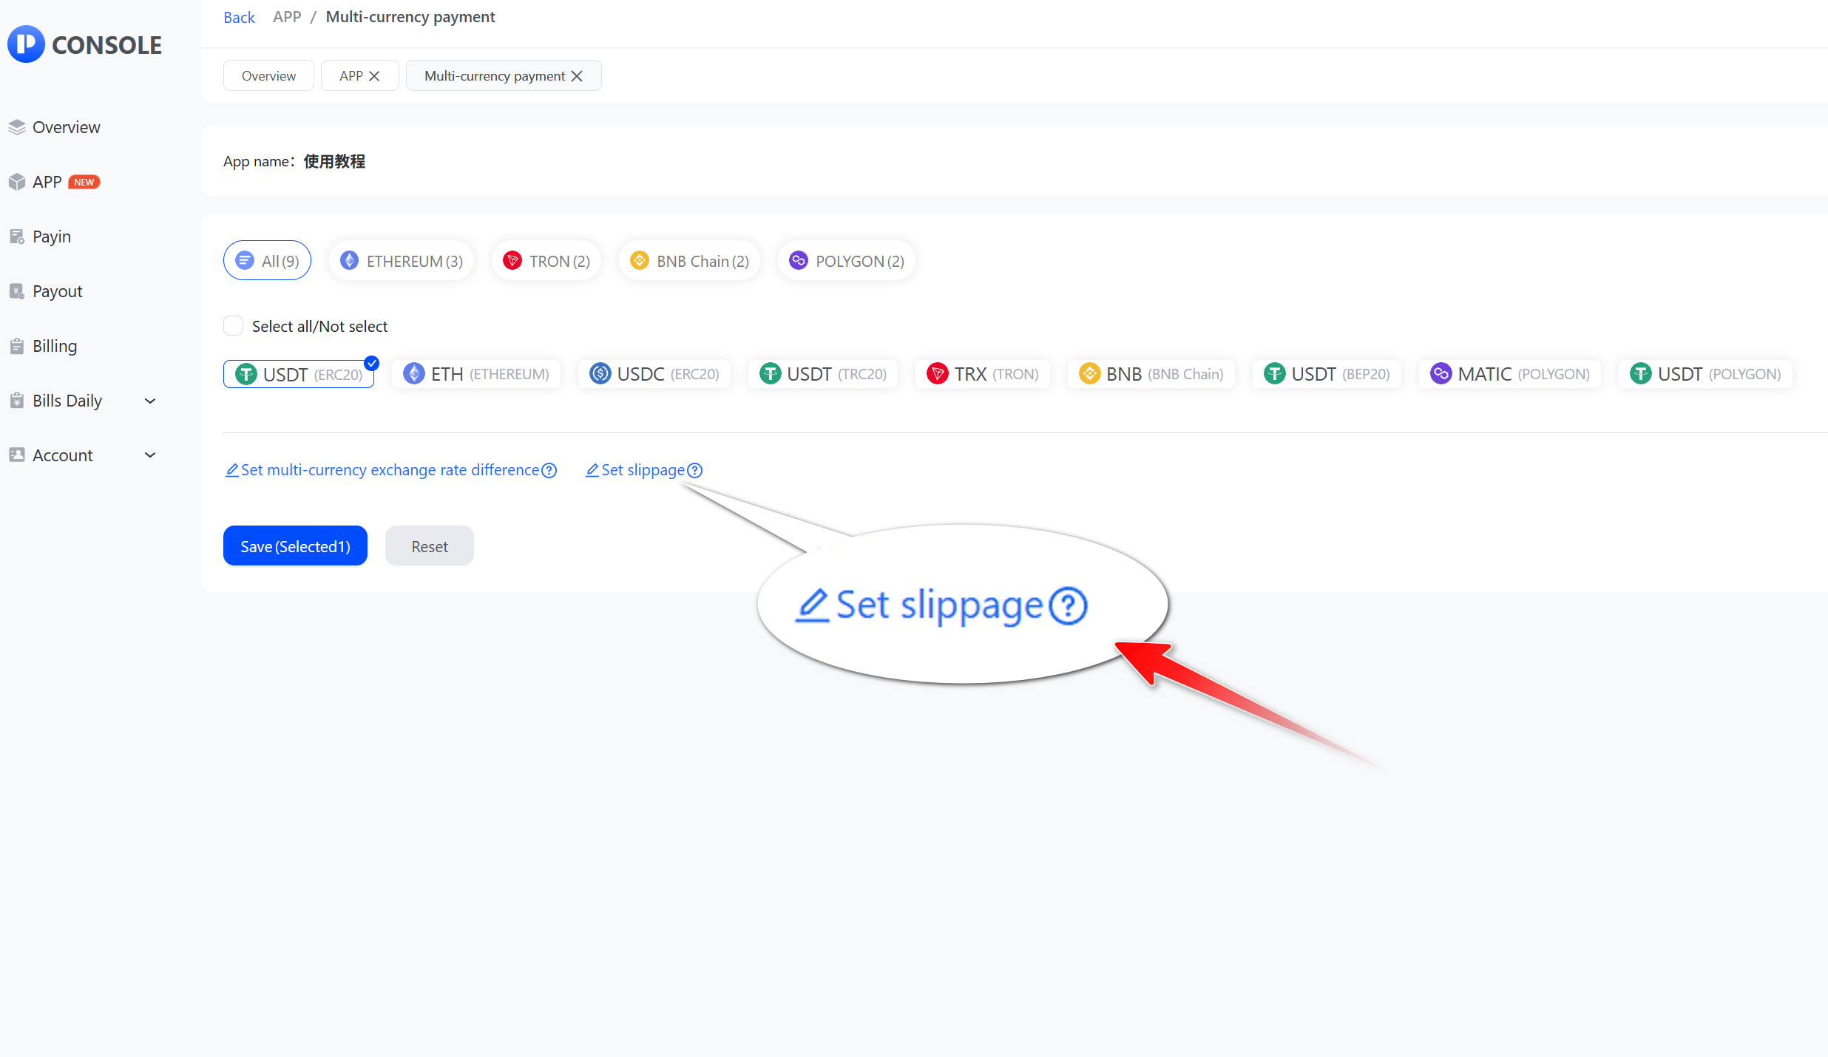Screen dimensions: 1828x1057
Task: Expand the Bills Daily menu chevron
Action: [150, 401]
